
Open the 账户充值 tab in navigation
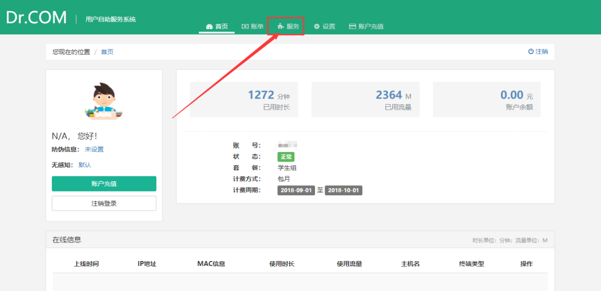[366, 26]
